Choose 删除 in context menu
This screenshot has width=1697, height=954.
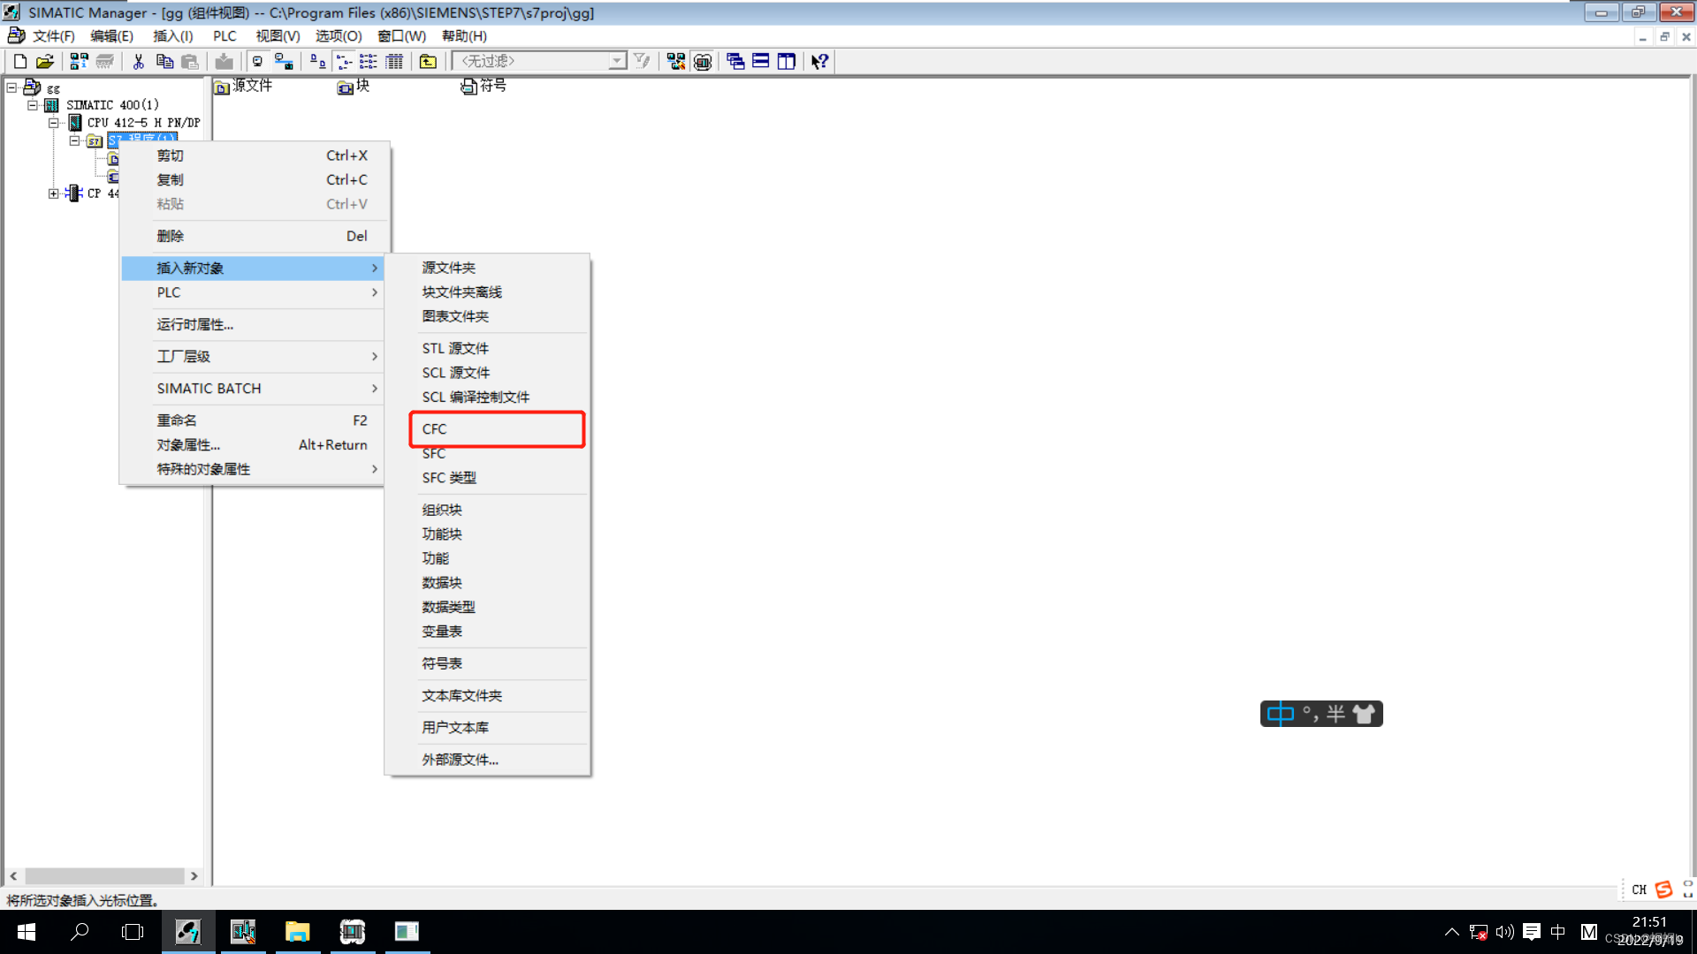pos(253,237)
